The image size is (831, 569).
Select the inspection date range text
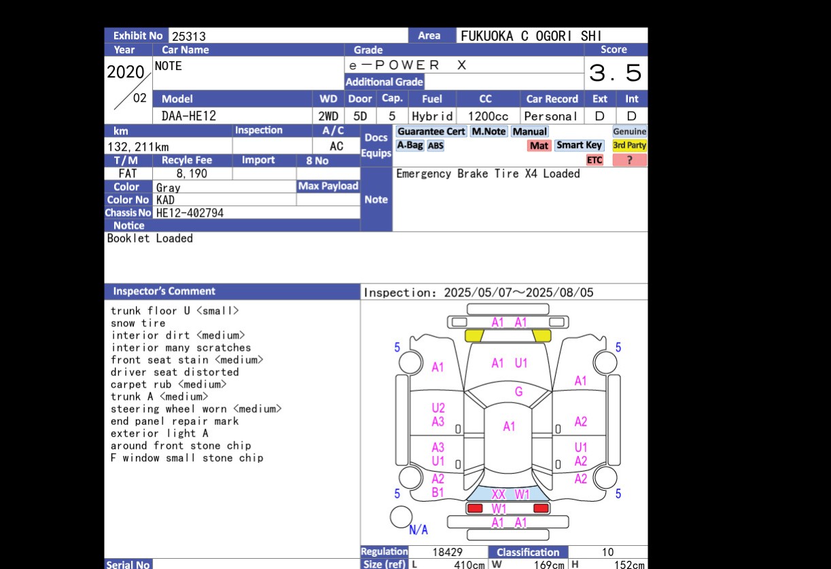[x=479, y=292]
